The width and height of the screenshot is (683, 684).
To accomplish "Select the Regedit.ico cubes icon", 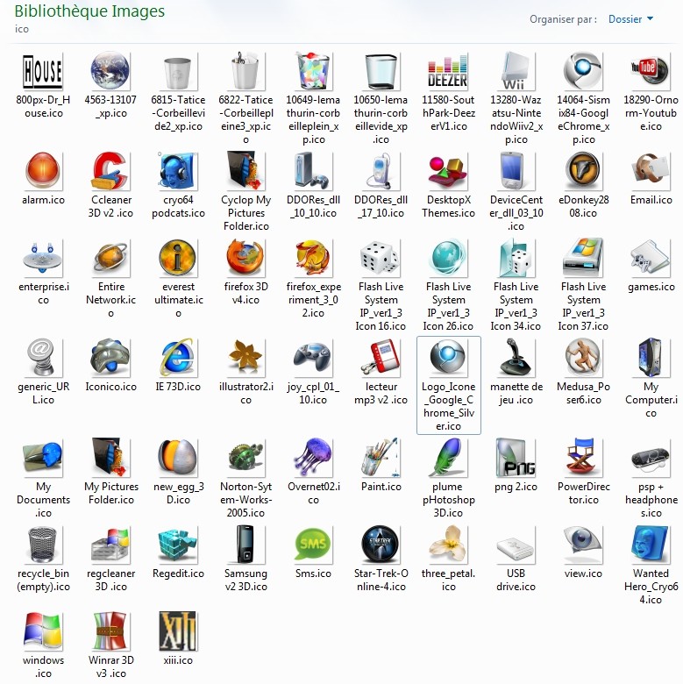I will coord(178,545).
